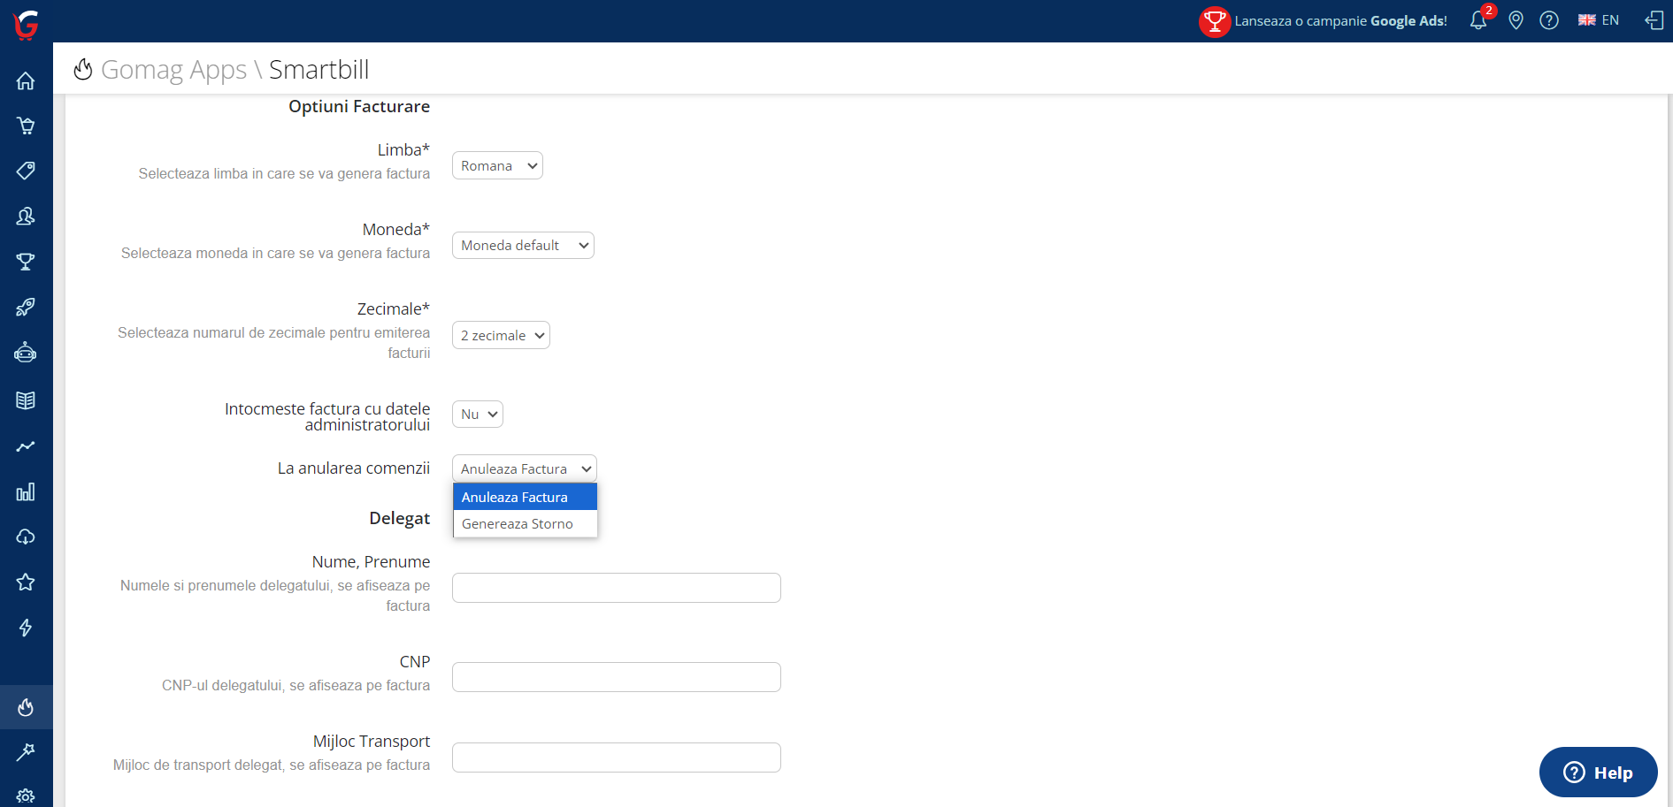Image resolution: width=1673 pixels, height=807 pixels.
Task: Click the flame icon beside Gomag Apps title
Action: click(83, 69)
